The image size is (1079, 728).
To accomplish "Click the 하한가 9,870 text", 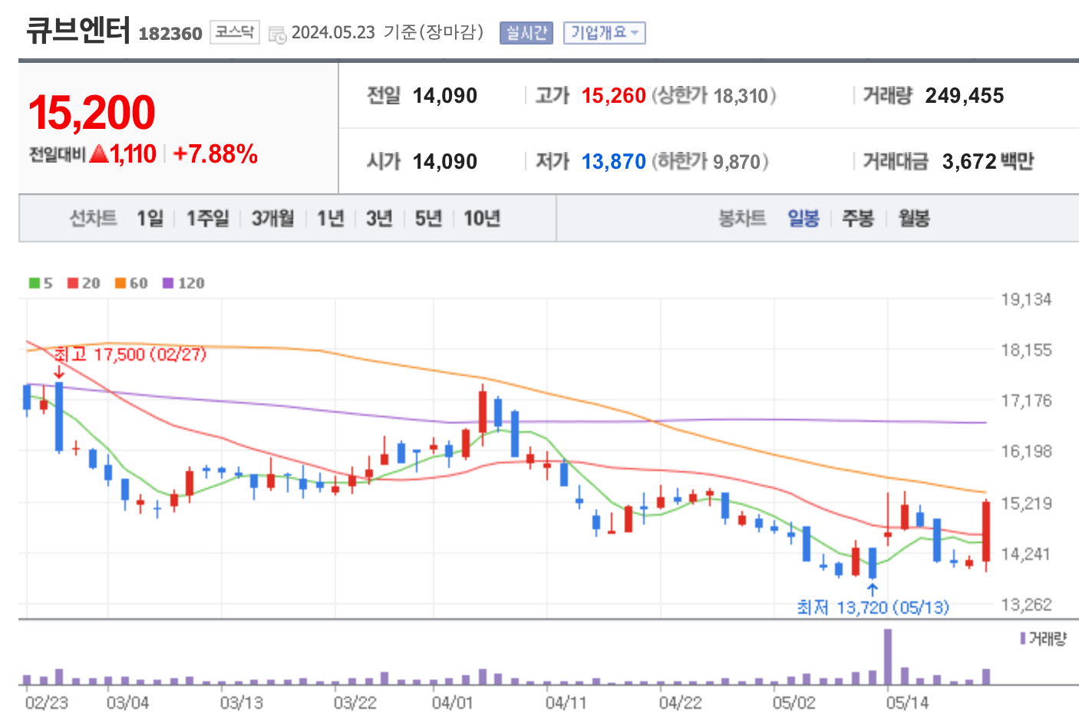I will 710,162.
